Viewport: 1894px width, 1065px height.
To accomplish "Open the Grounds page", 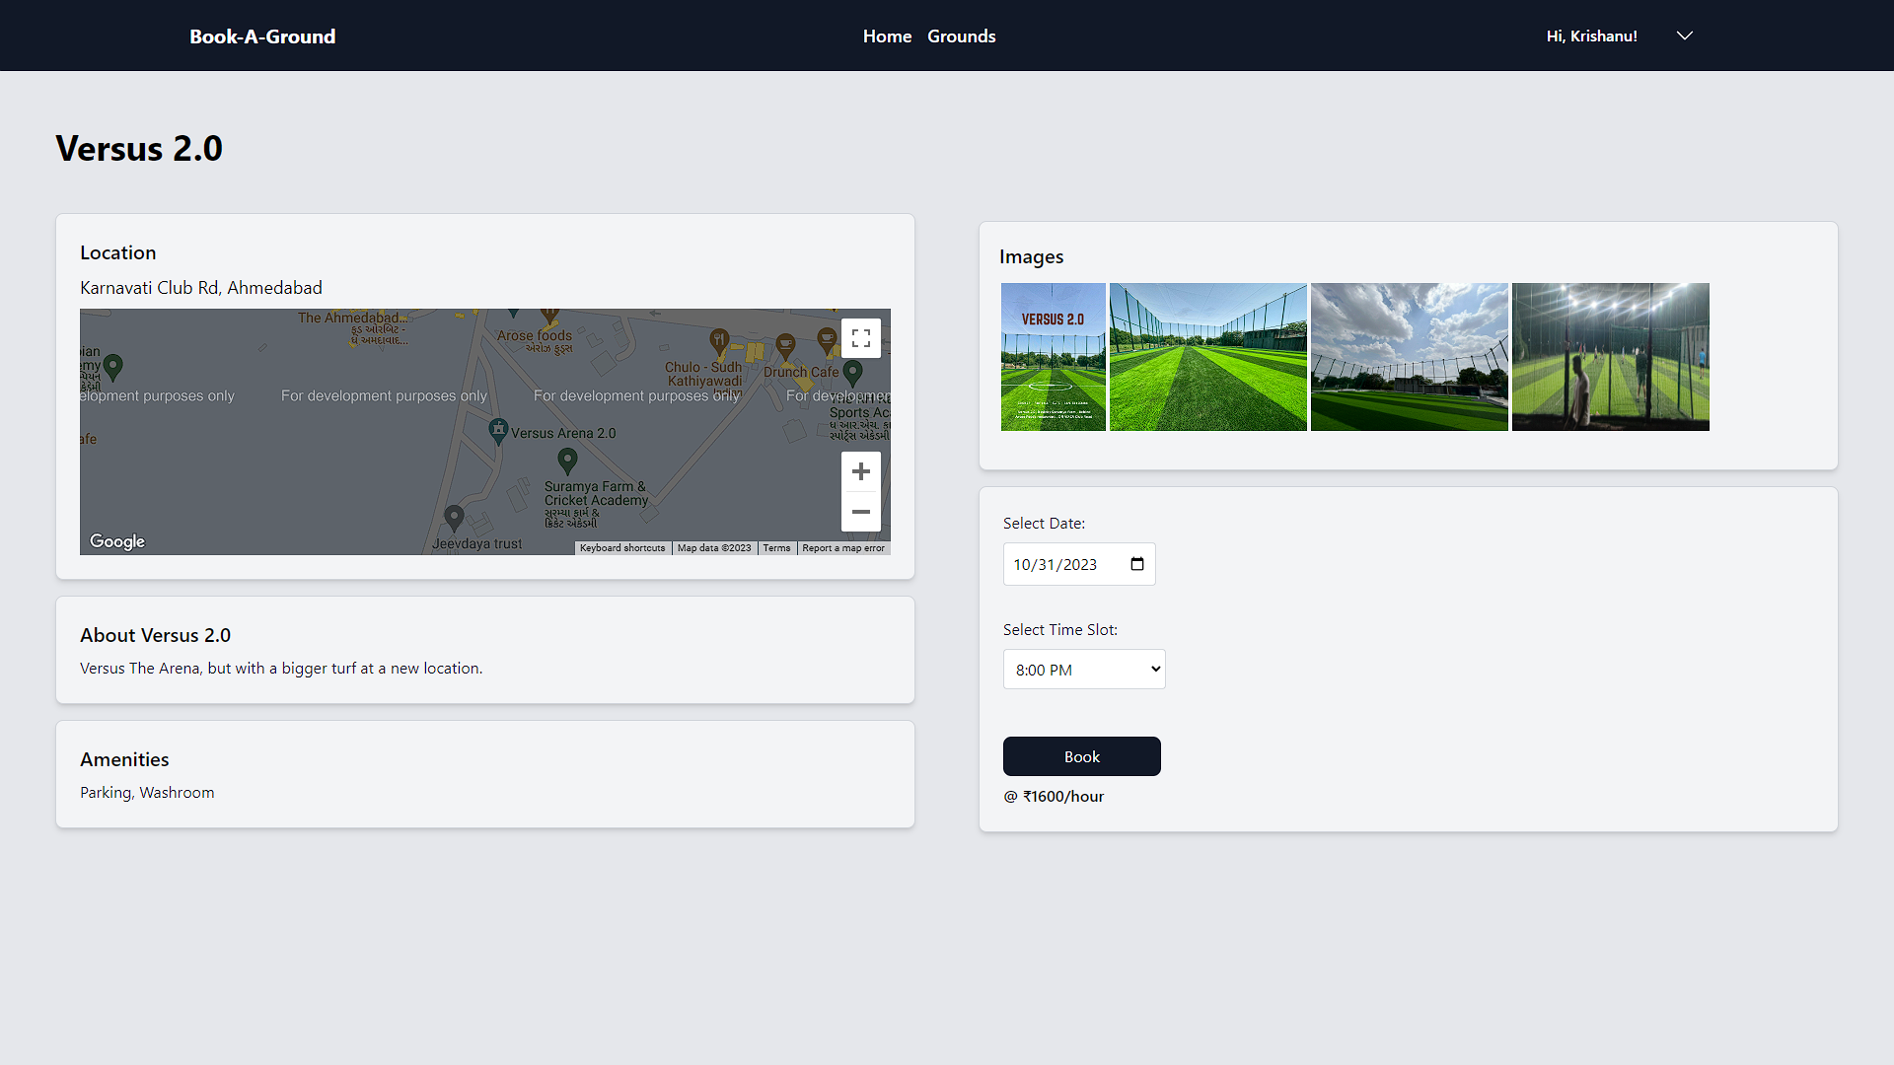I will pos(961,35).
